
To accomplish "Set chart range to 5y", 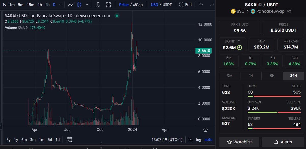I will tap(8, 140).
